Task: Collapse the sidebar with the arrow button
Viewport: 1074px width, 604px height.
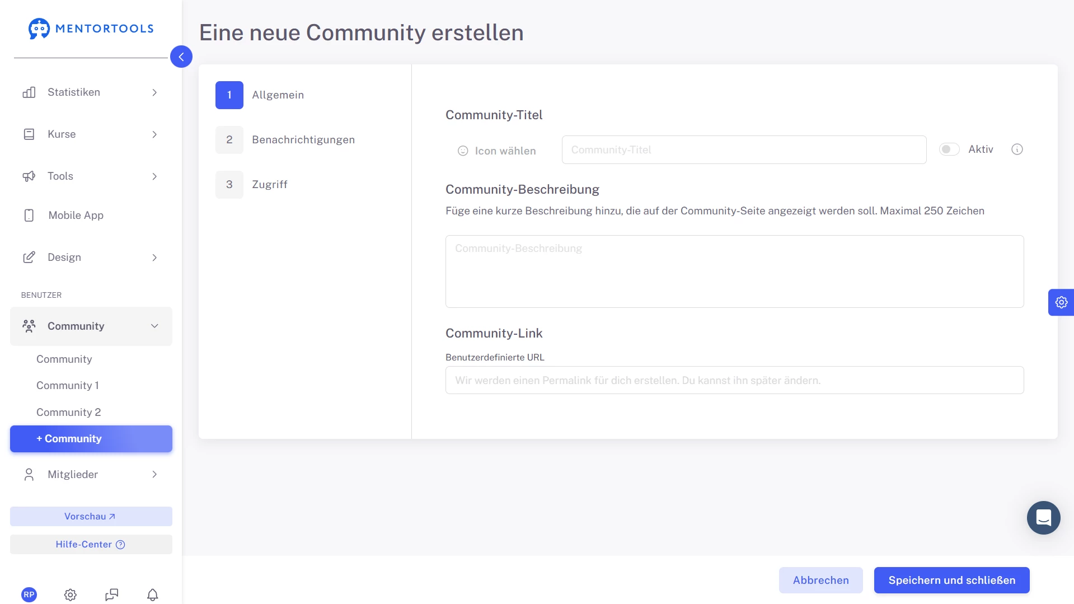Action: [x=181, y=57]
